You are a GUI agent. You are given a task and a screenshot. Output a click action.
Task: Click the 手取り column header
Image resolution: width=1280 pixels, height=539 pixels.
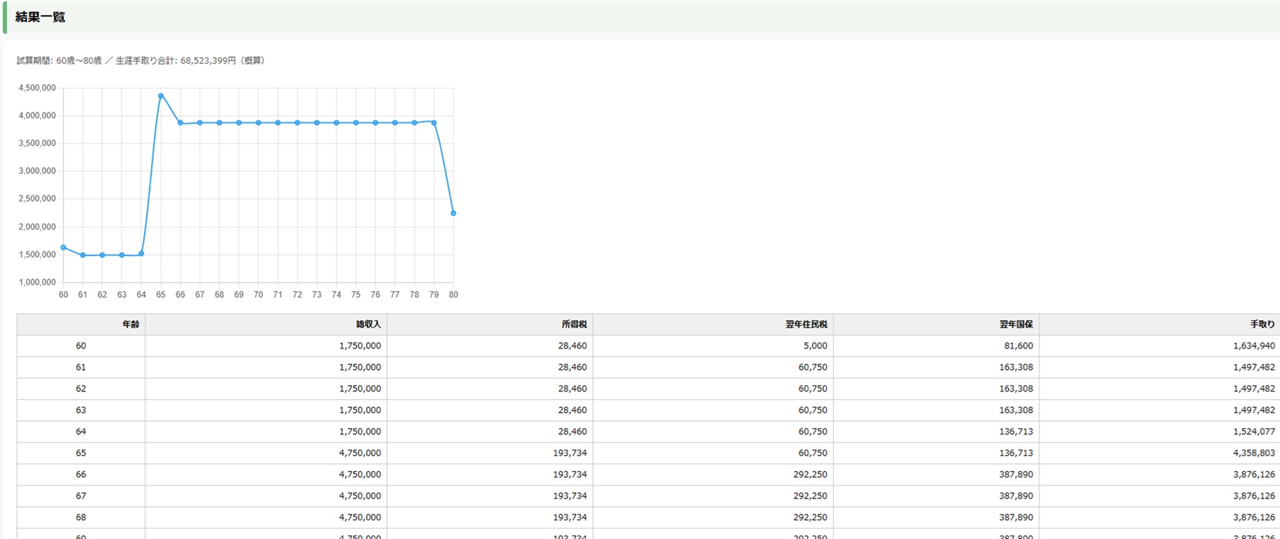click(x=1262, y=324)
